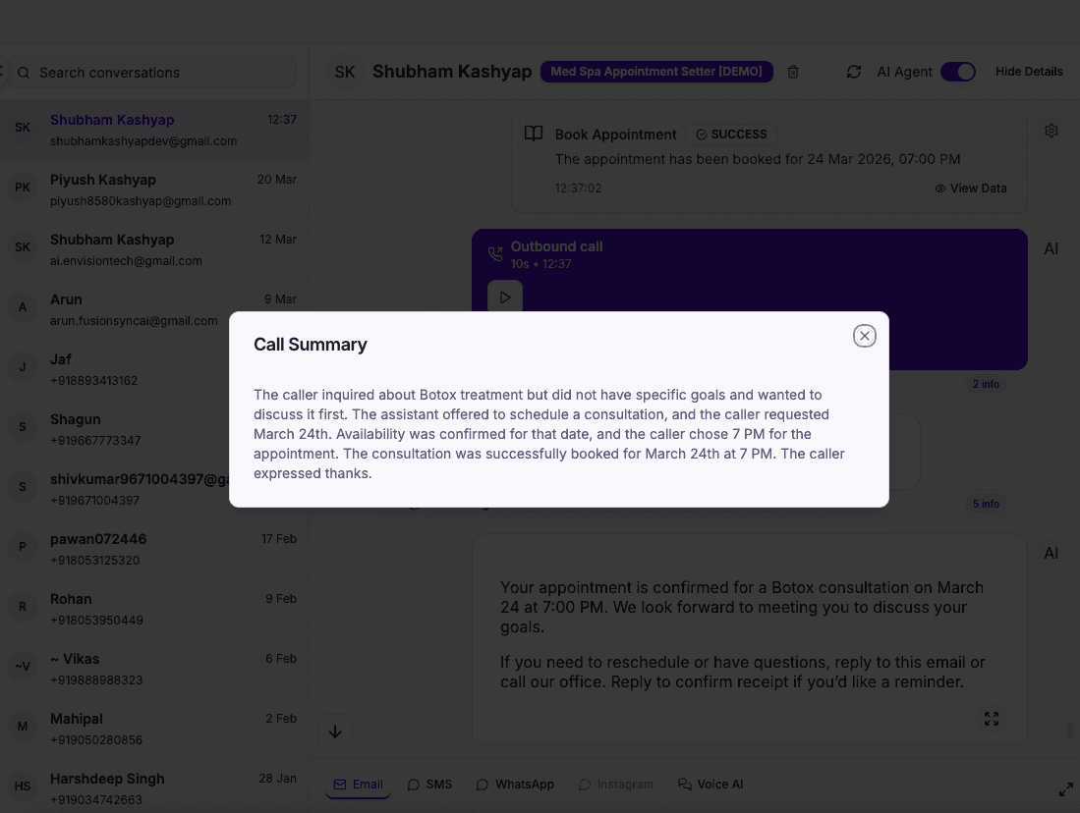Expand the message editor with fullscreen icon
Viewport: 1080px width, 813px height.
tap(992, 719)
